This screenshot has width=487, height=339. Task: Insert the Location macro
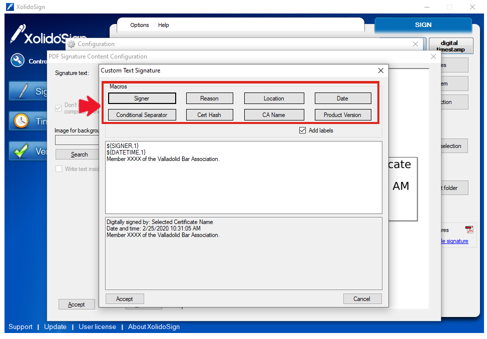click(x=274, y=98)
